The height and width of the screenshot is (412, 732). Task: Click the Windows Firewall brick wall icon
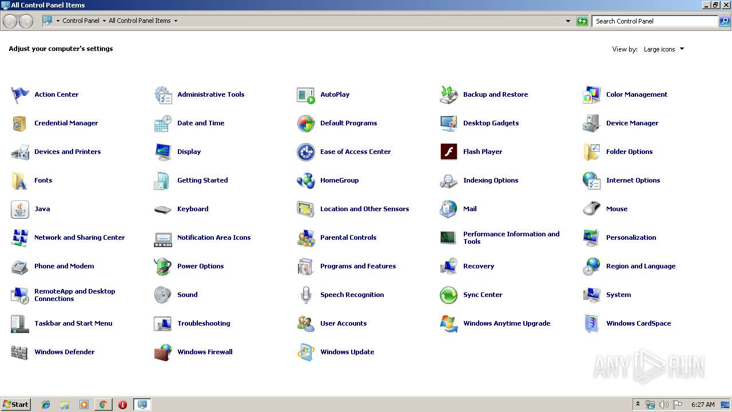pos(163,352)
